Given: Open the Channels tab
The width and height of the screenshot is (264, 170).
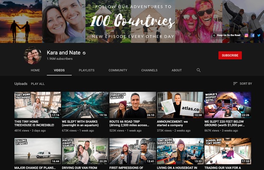Looking at the screenshot, I should click(x=149, y=70).
